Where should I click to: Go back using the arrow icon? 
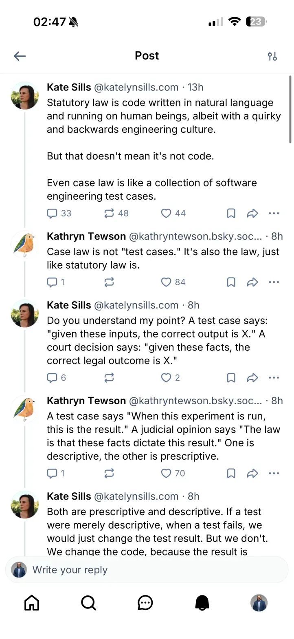pos(20,56)
